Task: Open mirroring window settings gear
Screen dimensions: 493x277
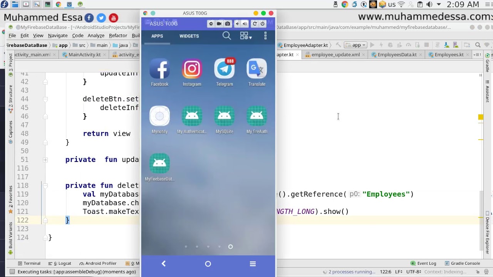Action: pyautogui.click(x=211, y=24)
